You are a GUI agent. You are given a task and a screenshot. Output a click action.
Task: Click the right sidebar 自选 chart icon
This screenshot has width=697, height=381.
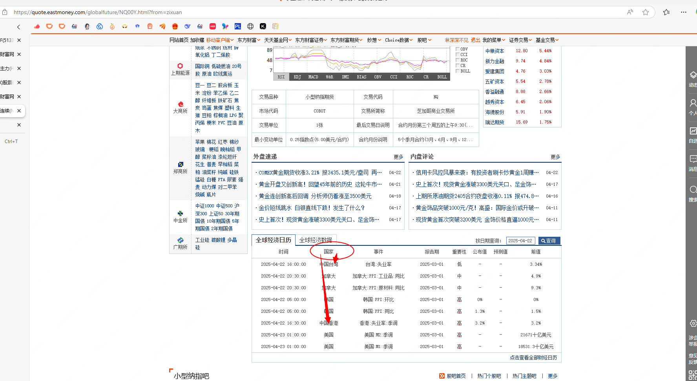[693, 131]
